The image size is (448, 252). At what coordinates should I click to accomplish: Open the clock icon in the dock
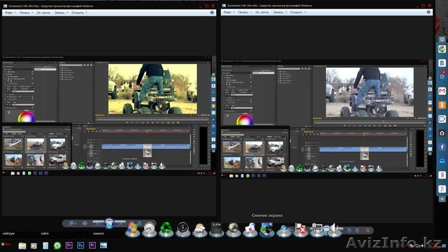(x=149, y=228)
